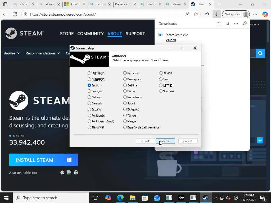Select the Dansk radio button
This screenshot has height=203, width=271.
pyautogui.click(x=125, y=91)
